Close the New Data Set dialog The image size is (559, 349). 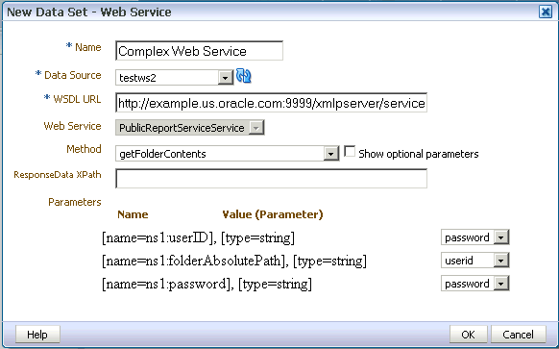(x=546, y=12)
